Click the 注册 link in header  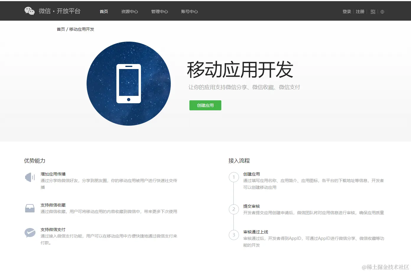(x=360, y=12)
